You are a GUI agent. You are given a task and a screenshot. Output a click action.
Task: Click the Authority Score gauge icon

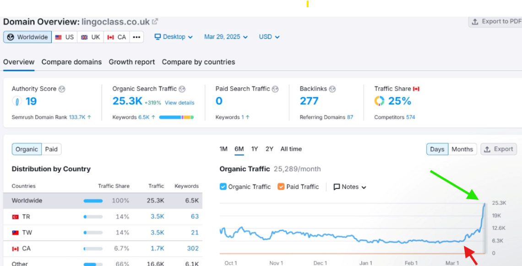(17, 101)
